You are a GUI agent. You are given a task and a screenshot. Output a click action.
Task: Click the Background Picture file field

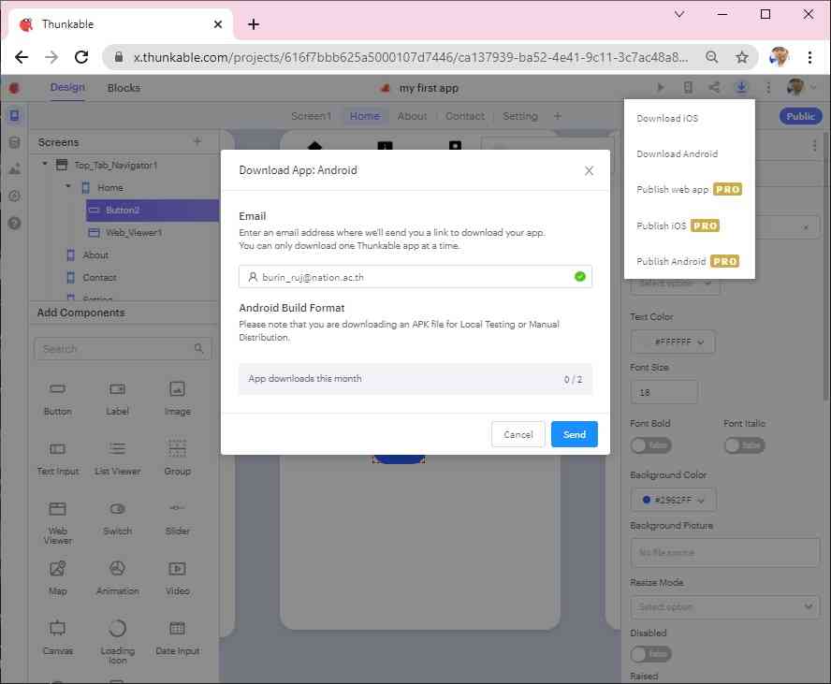coord(725,553)
